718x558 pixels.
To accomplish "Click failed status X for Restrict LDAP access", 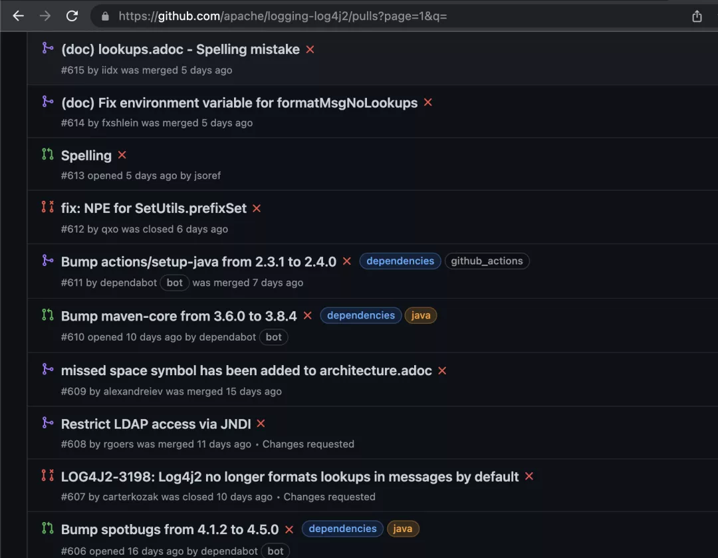I will [x=261, y=424].
